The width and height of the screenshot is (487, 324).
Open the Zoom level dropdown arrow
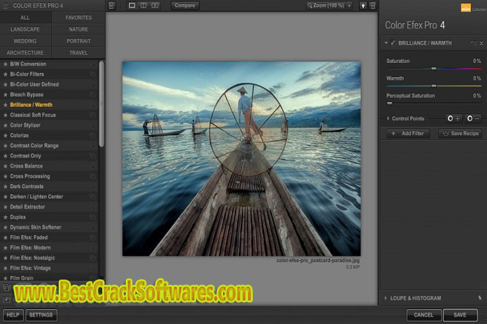[350, 5]
